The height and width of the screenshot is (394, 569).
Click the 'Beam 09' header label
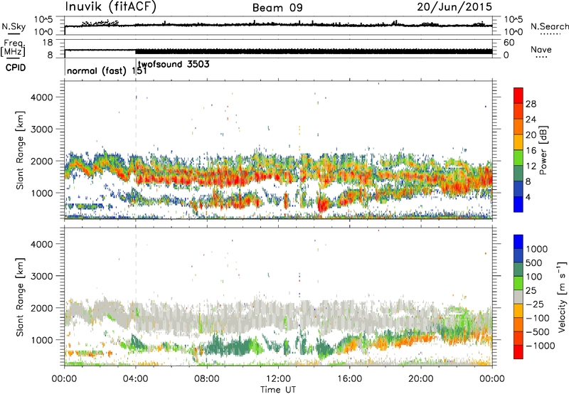point(277,8)
